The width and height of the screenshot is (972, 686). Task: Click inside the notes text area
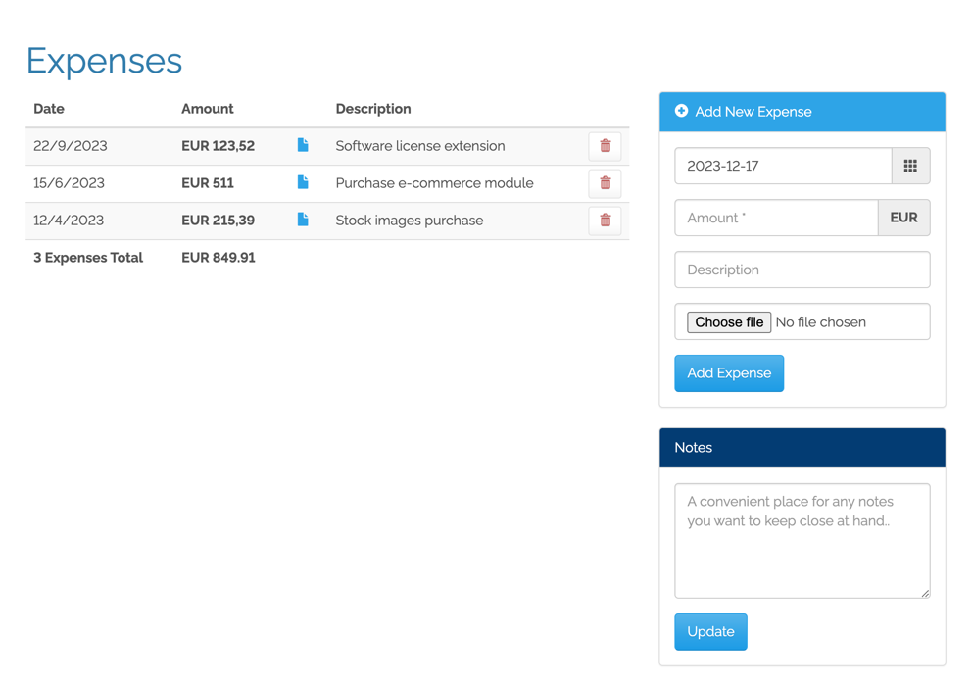[x=802, y=539]
